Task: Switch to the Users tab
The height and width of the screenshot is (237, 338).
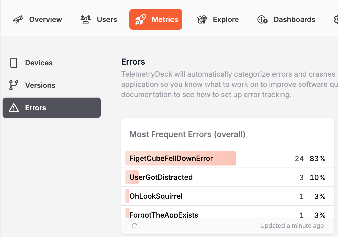Action: tap(107, 19)
